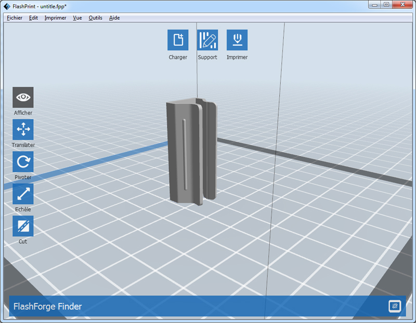Close the FlashPrint window

point(402,5)
